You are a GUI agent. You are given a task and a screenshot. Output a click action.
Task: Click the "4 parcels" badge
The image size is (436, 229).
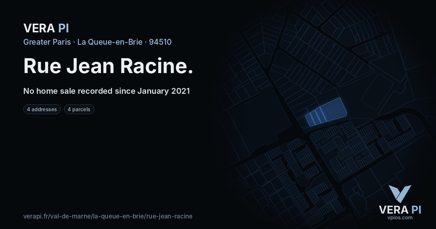[79, 109]
